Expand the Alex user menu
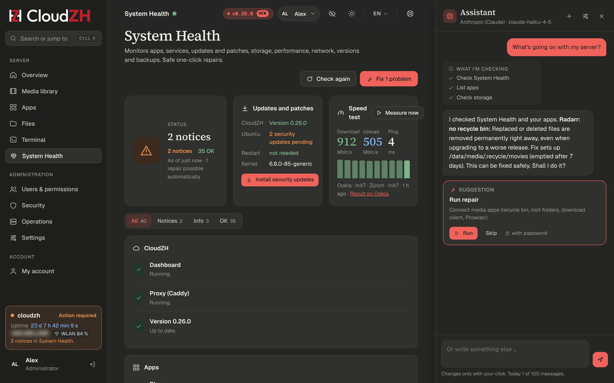Image resolution: width=614 pixels, height=383 pixels. coord(298,14)
